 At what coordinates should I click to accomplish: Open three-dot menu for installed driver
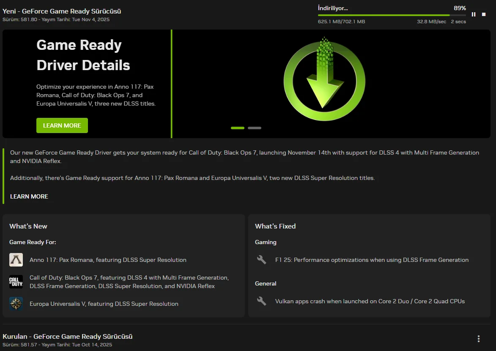click(479, 339)
